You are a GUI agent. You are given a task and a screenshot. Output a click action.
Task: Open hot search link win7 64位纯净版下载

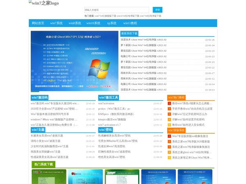click(x=150, y=16)
